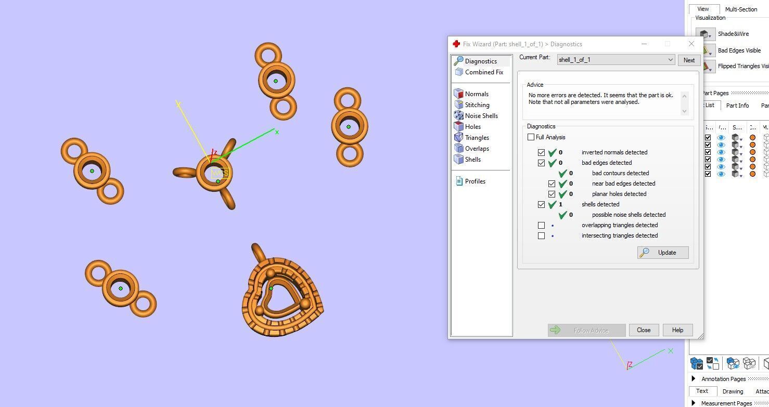Click the 'bad contours detected' label
The width and height of the screenshot is (769, 407).
tap(620, 174)
